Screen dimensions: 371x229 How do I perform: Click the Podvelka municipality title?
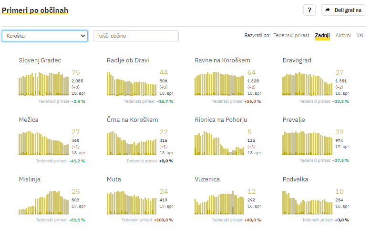295,179
